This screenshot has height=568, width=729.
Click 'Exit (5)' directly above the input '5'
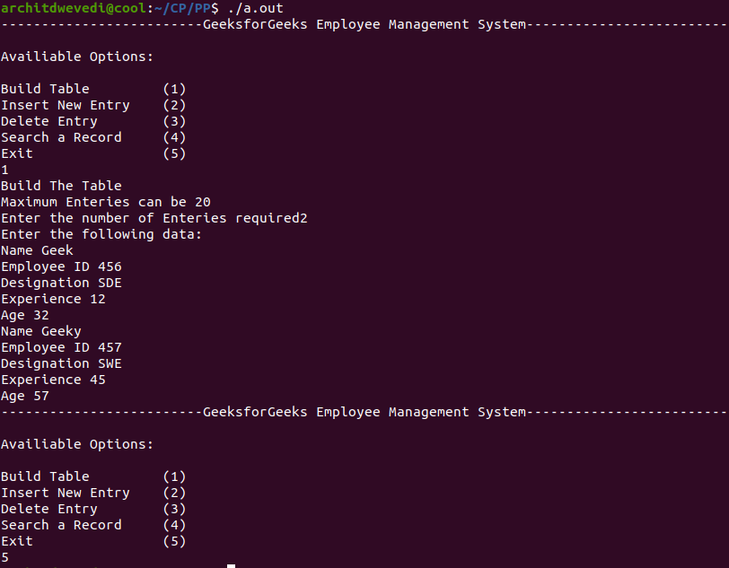click(x=93, y=541)
